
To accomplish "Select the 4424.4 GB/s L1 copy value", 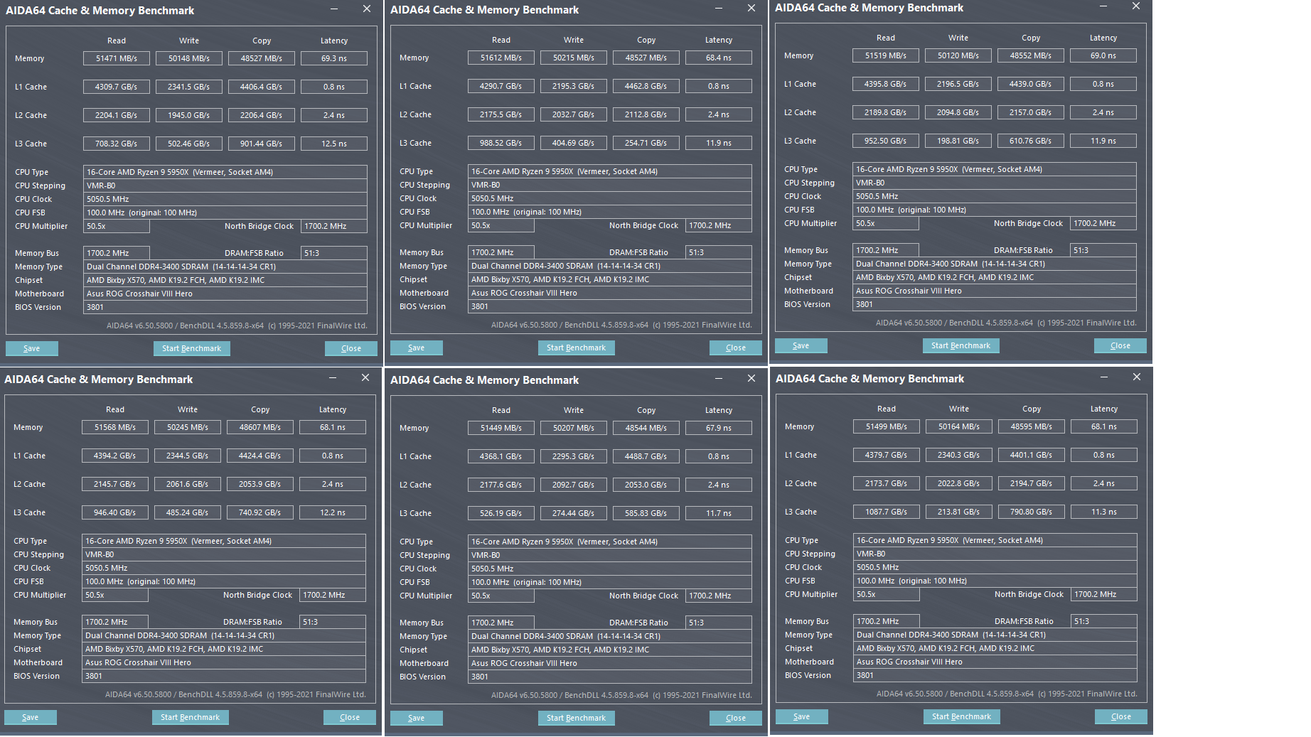I will [x=260, y=456].
